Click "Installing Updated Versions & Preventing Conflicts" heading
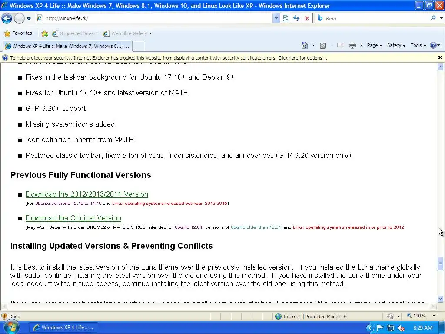Image resolution: width=445 pixels, height=334 pixels. [x=112, y=246]
